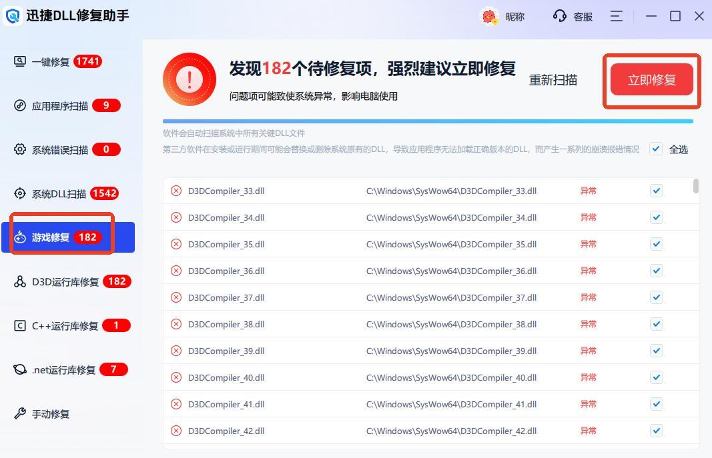
Task: Click error icon beside D3DCompiler_33.dll
Action: [176, 191]
